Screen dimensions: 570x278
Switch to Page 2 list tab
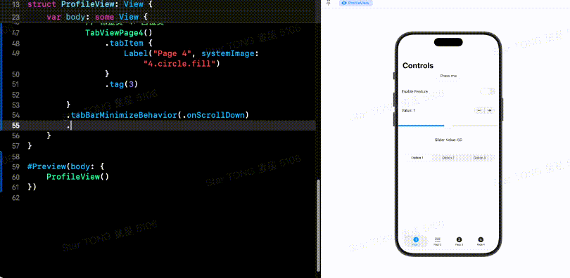[437, 241]
